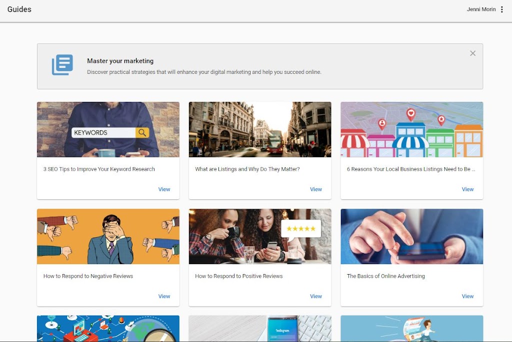View the Respond to Positive Reviews guide
The width and height of the screenshot is (512, 342).
(x=316, y=296)
